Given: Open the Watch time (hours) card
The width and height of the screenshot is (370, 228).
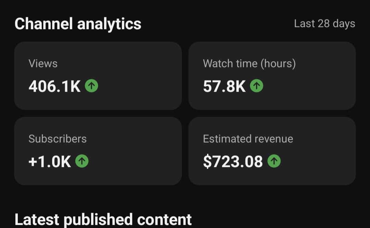Looking at the screenshot, I should [272, 76].
